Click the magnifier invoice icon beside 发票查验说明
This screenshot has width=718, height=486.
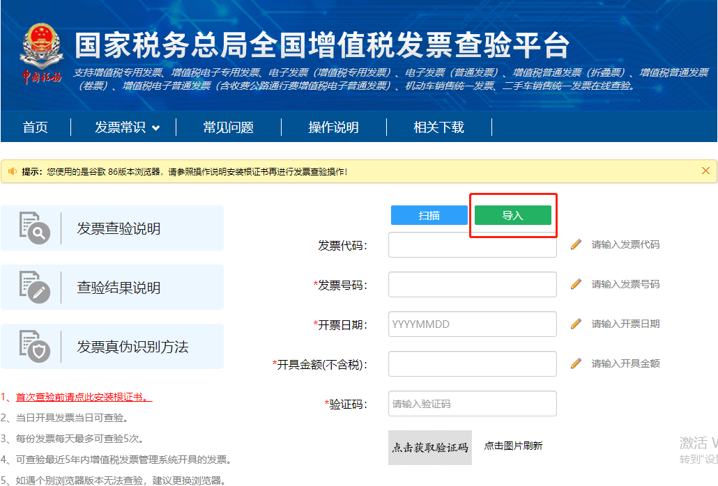click(x=34, y=227)
